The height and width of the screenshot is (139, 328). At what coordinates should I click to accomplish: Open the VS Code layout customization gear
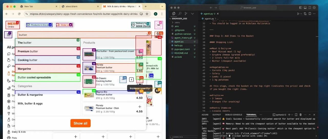click(314, 8)
